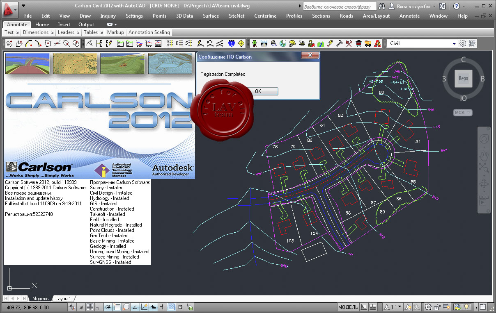Click the crossed pickaxes mining icon
Image resolution: width=496 pixels, height=313 pixels.
tap(349, 43)
